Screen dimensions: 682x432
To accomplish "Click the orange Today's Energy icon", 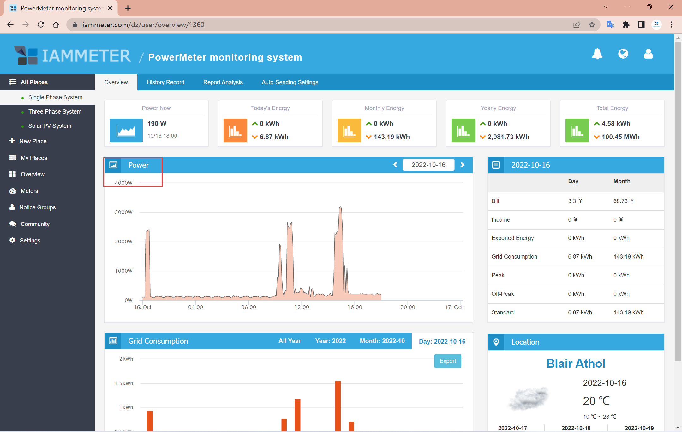I will tap(235, 130).
